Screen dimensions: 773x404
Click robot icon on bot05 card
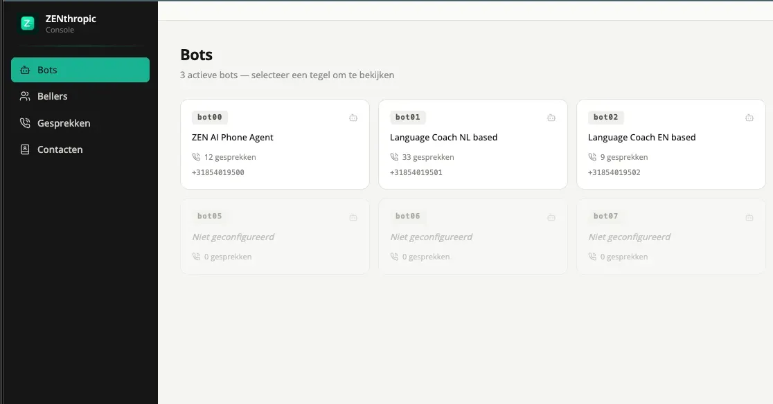click(353, 217)
